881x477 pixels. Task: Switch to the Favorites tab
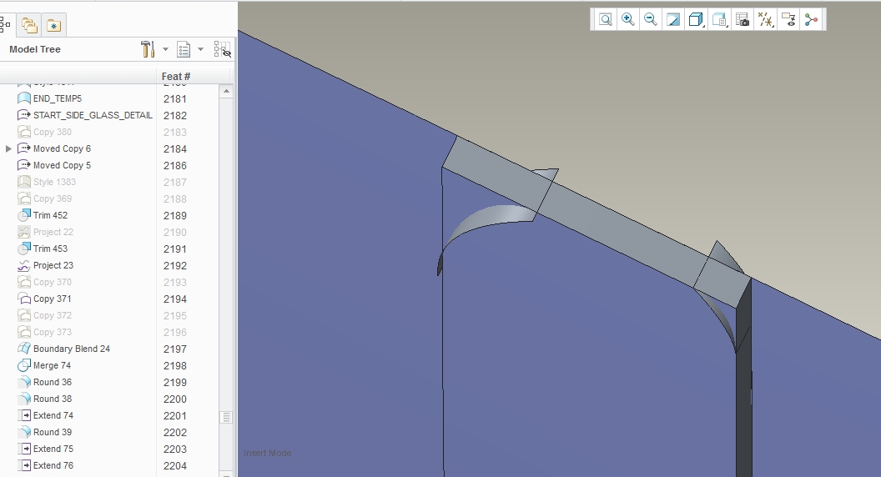[x=54, y=25]
